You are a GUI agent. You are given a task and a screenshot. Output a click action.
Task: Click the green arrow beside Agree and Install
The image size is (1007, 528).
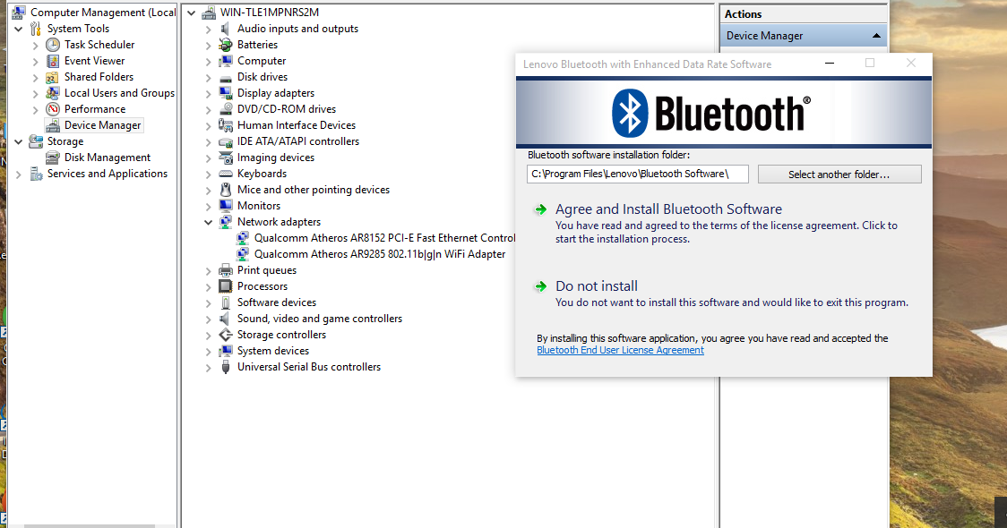point(541,209)
